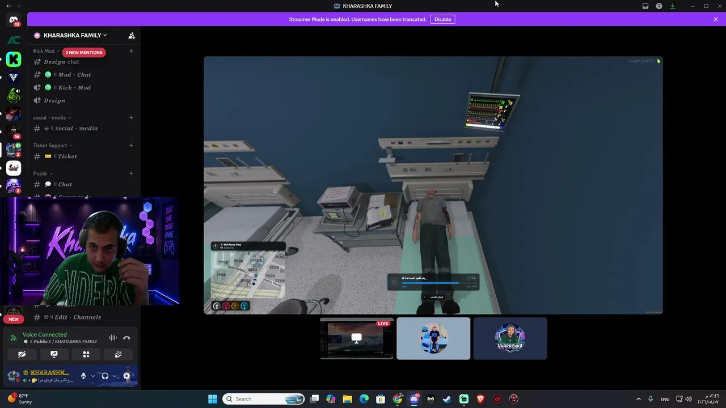
Task: Launch Microsoft Edge from taskbar
Action: [x=364, y=399]
